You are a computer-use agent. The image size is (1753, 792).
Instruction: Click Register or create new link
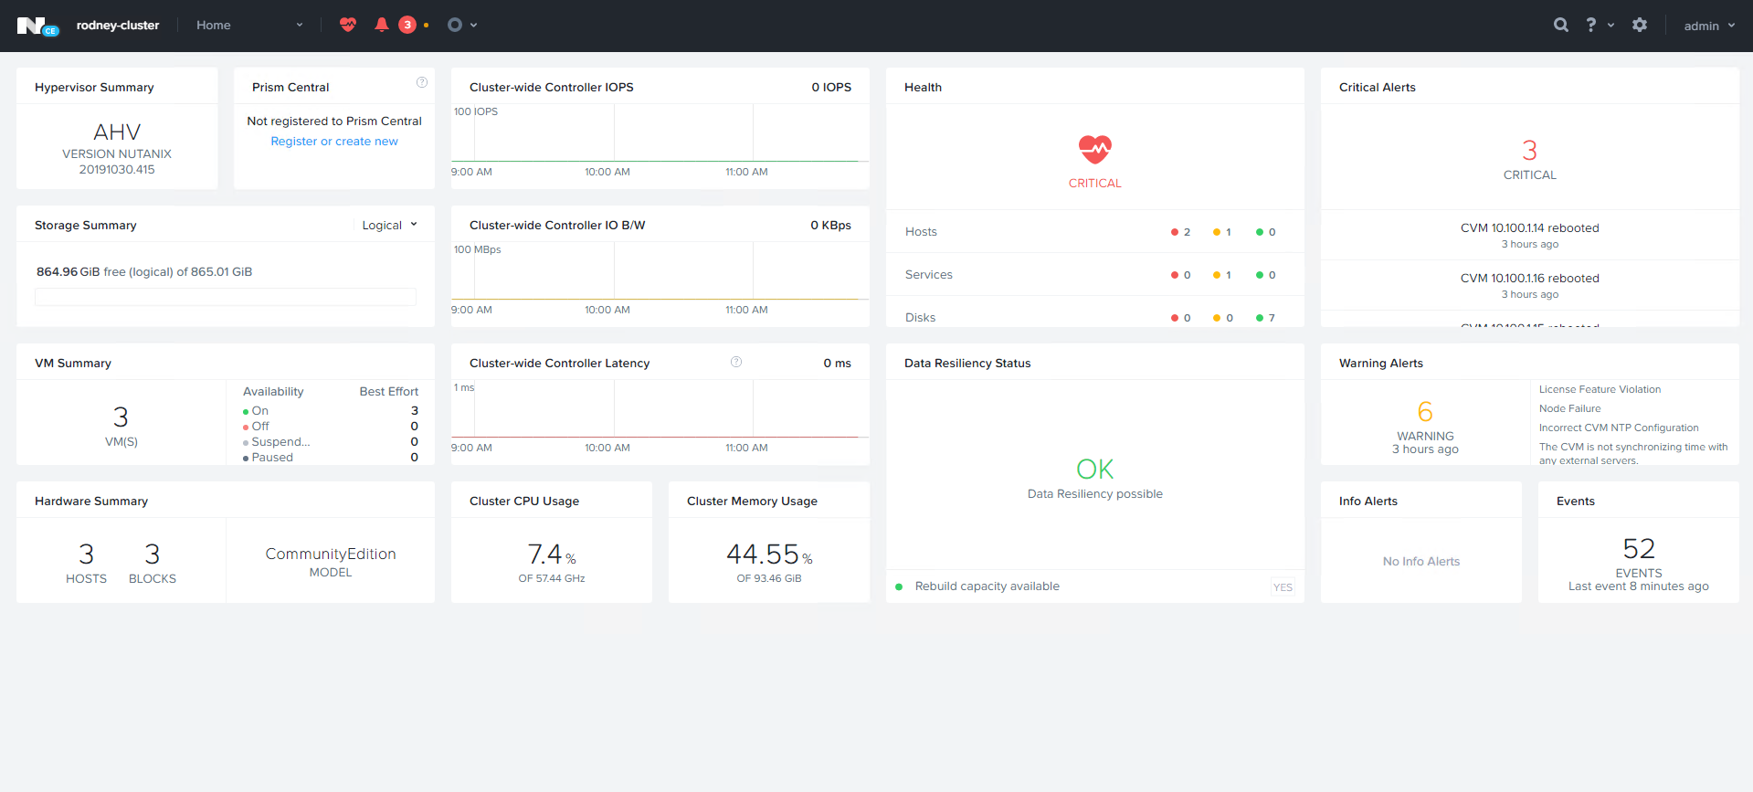tap(334, 141)
